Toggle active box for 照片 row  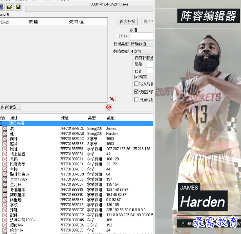(x=5, y=144)
